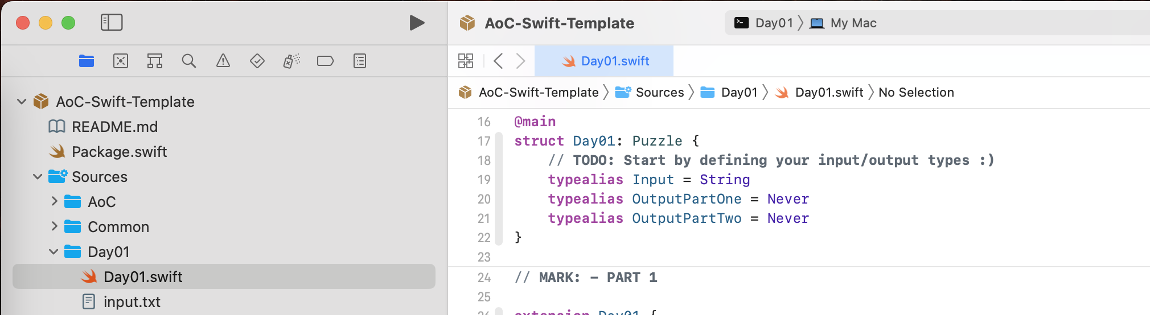The height and width of the screenshot is (315, 1150).
Task: Click line number 24 in the gutter
Action: (484, 277)
